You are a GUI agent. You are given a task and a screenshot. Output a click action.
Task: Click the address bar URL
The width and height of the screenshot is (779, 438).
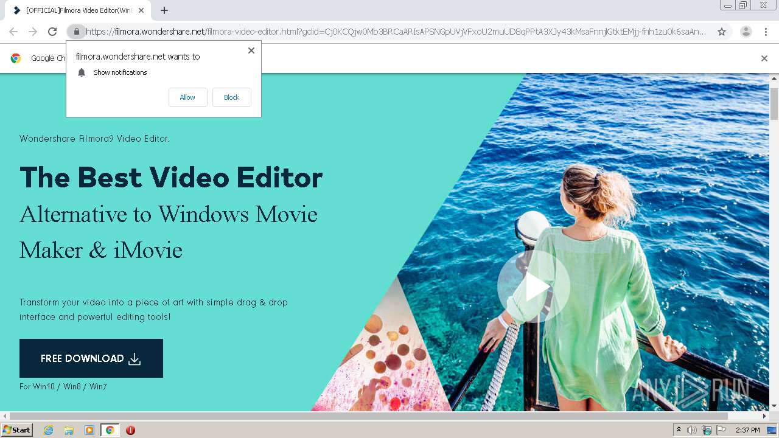click(396, 32)
